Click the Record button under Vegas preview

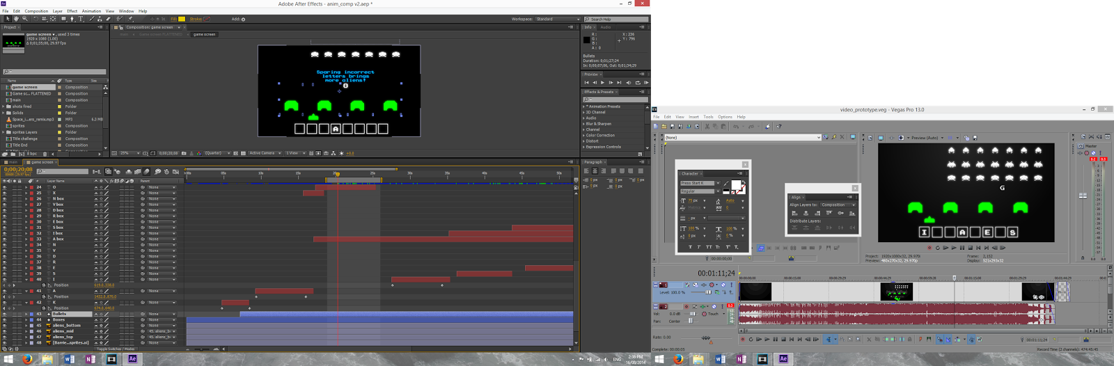929,248
